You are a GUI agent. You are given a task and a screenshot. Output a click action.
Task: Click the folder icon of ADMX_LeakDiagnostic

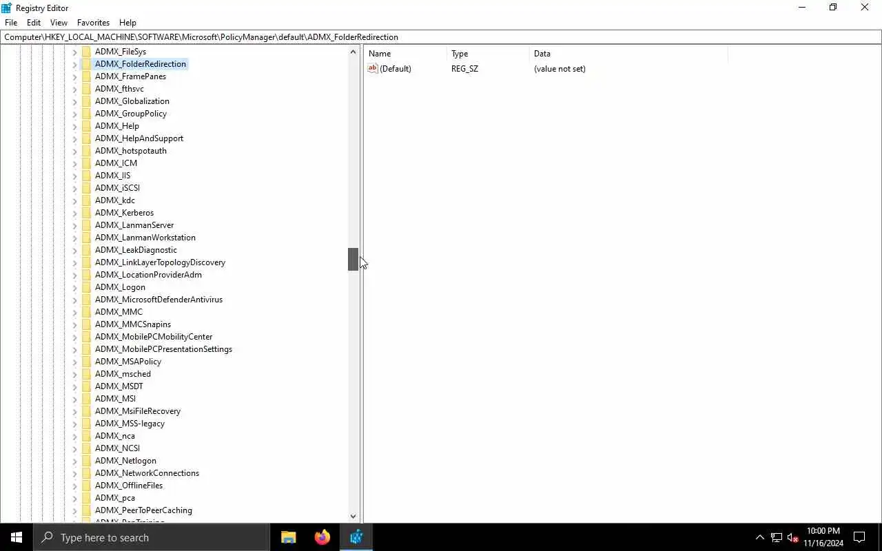86,250
